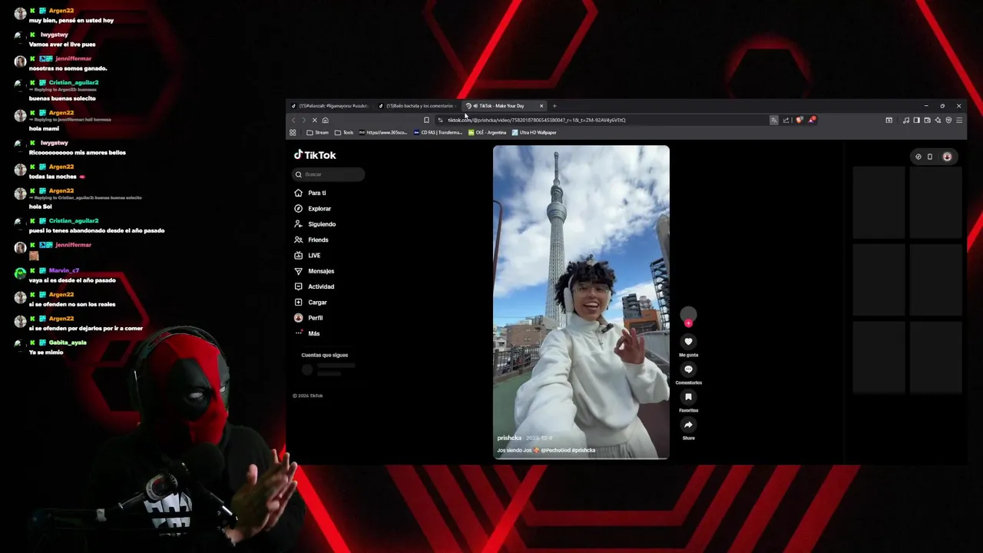
Task: Click "Cuentas que sigues" heading
Action: (325, 355)
